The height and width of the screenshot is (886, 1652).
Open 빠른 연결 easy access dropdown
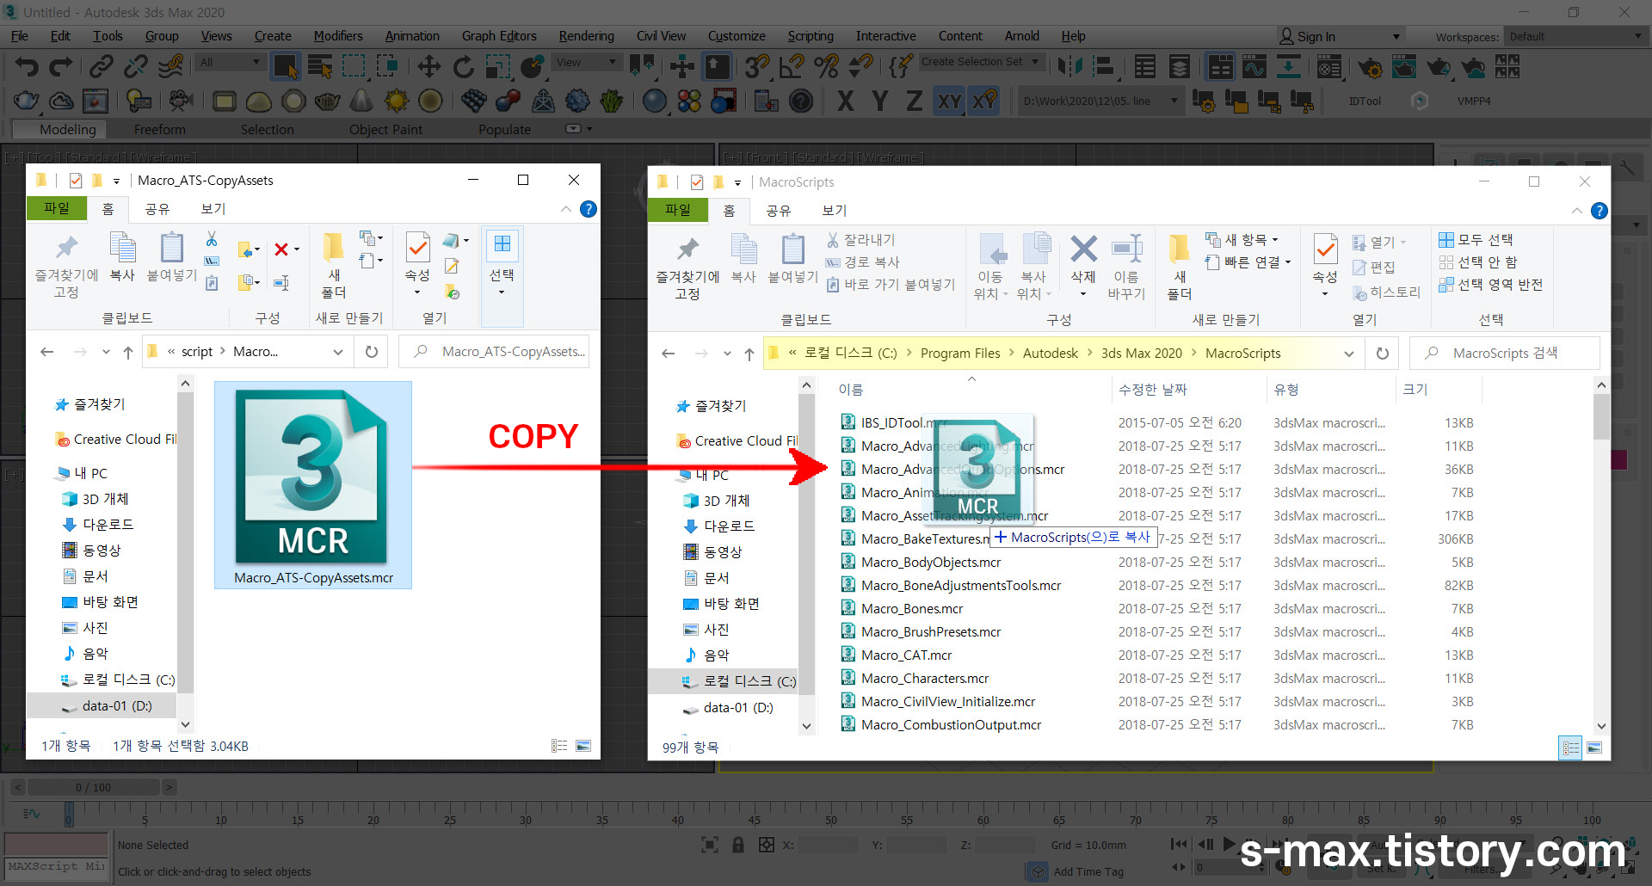(x=1248, y=262)
